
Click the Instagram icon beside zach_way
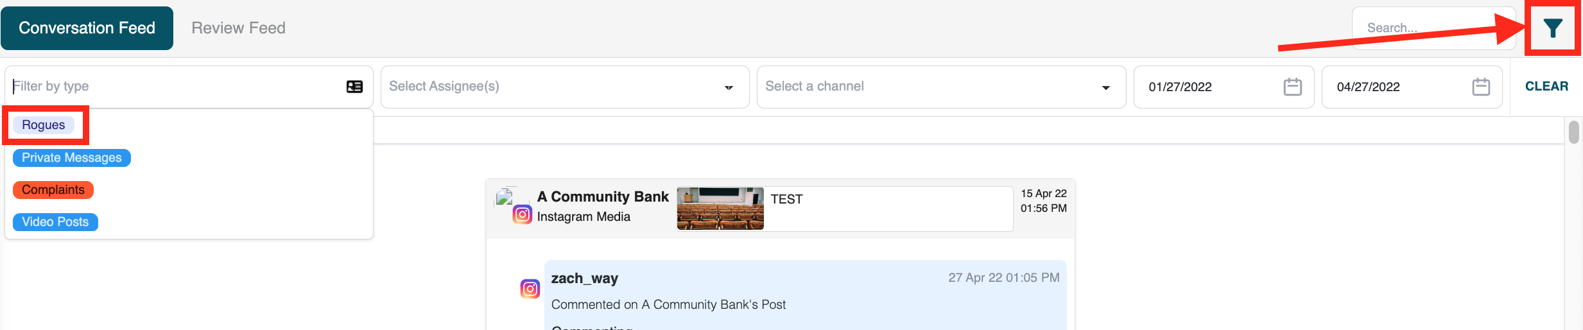pos(530,289)
